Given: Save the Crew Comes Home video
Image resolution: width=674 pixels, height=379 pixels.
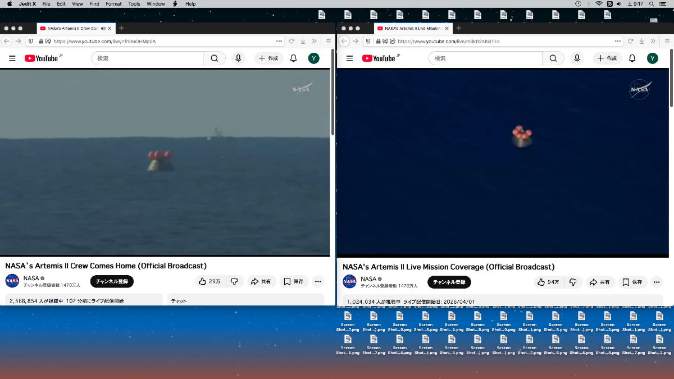Looking at the screenshot, I should 294,281.
